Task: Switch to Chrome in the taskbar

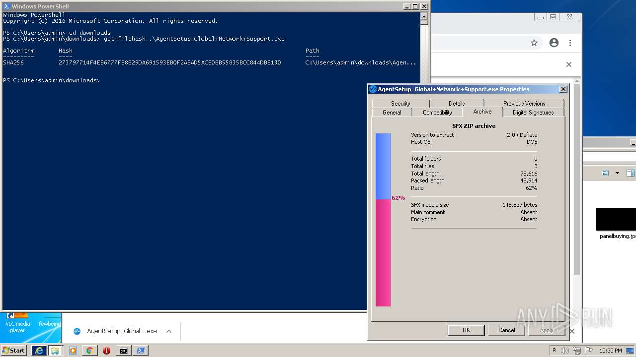Action: point(89,351)
